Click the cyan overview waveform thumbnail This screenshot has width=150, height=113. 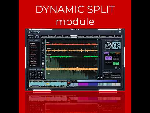(48, 84)
